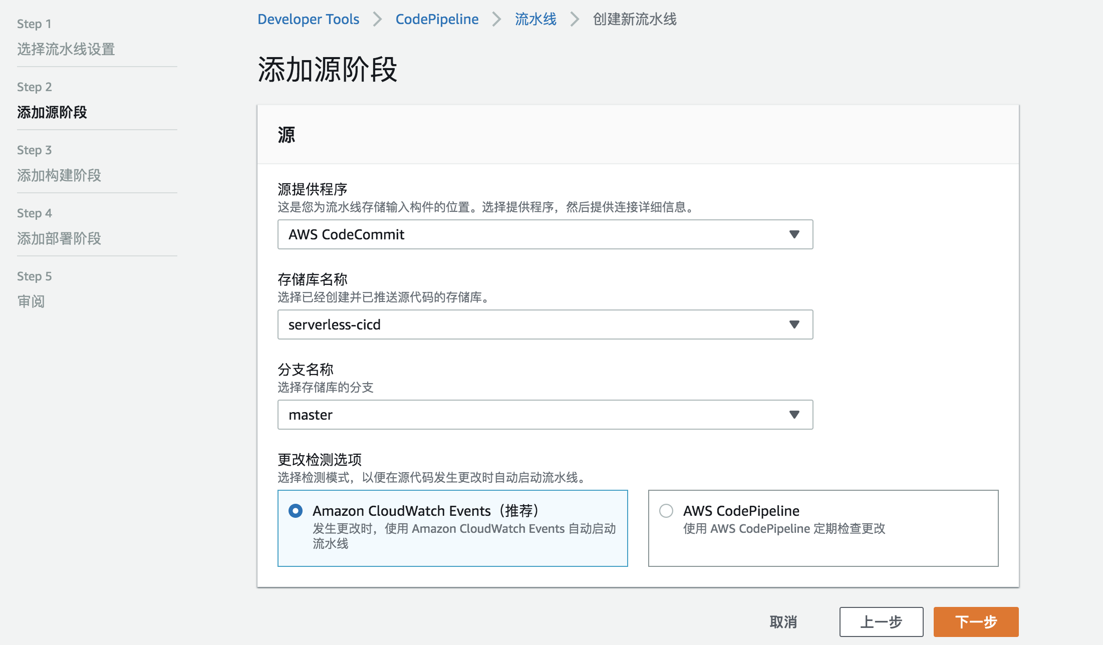Click the chevron after Developer Tools breadcrumb

[377, 20]
